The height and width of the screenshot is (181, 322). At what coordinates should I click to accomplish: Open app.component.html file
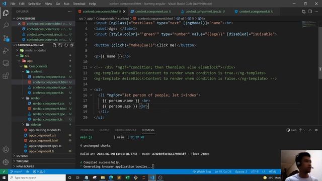tap(44, 141)
